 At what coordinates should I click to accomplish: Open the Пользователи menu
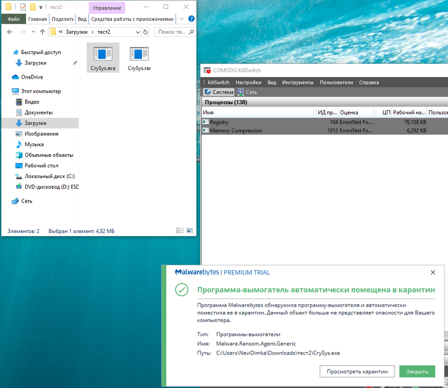click(336, 82)
